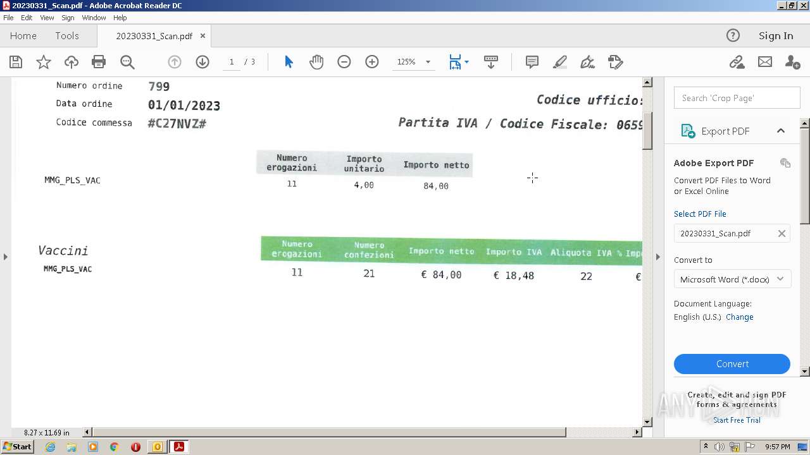Click the copy icon beside Adobe Export PDF
The height and width of the screenshot is (455, 810).
[785, 163]
